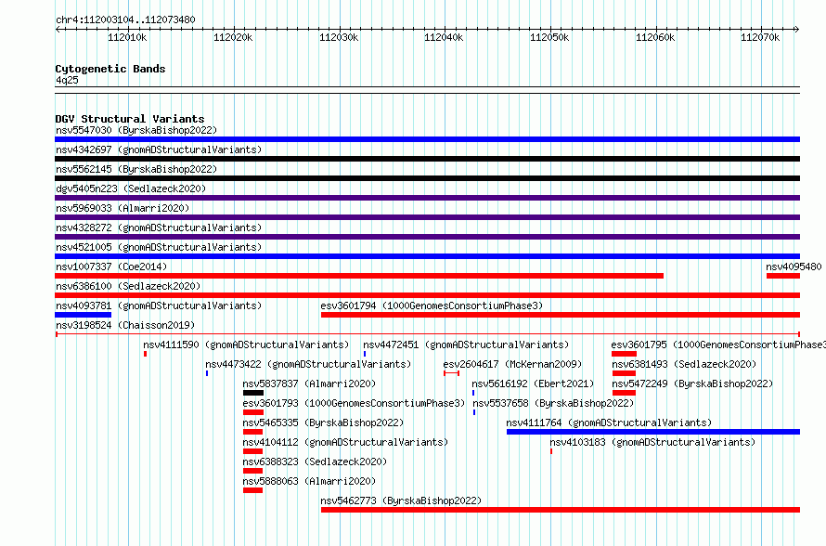Click the 112010k ruler position

point(127,37)
